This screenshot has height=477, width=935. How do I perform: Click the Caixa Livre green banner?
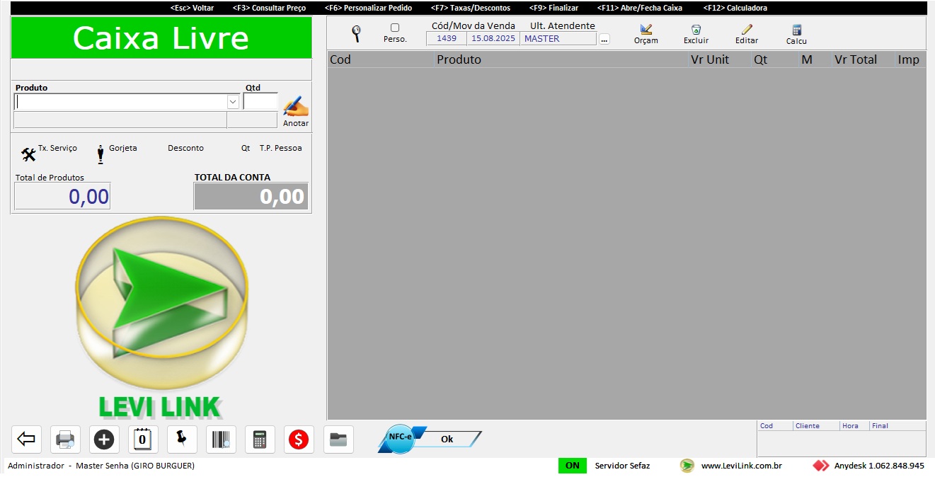click(161, 38)
